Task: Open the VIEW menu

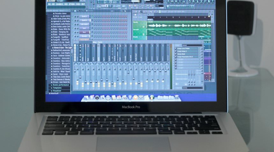Action: 66,4
